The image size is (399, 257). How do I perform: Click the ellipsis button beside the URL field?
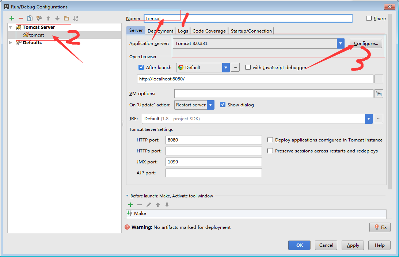(x=379, y=79)
